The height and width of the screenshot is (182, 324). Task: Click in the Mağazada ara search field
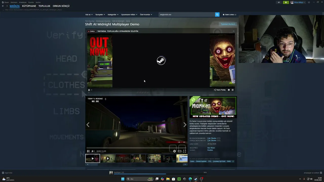(187, 15)
